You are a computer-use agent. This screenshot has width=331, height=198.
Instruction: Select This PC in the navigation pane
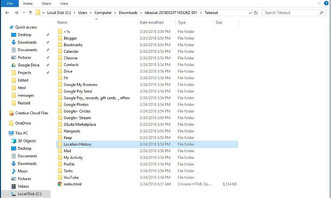22,133
